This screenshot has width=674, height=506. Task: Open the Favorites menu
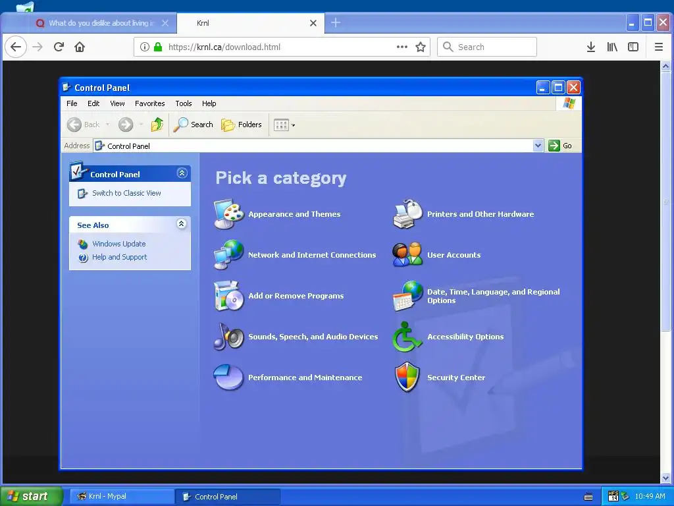coord(149,103)
